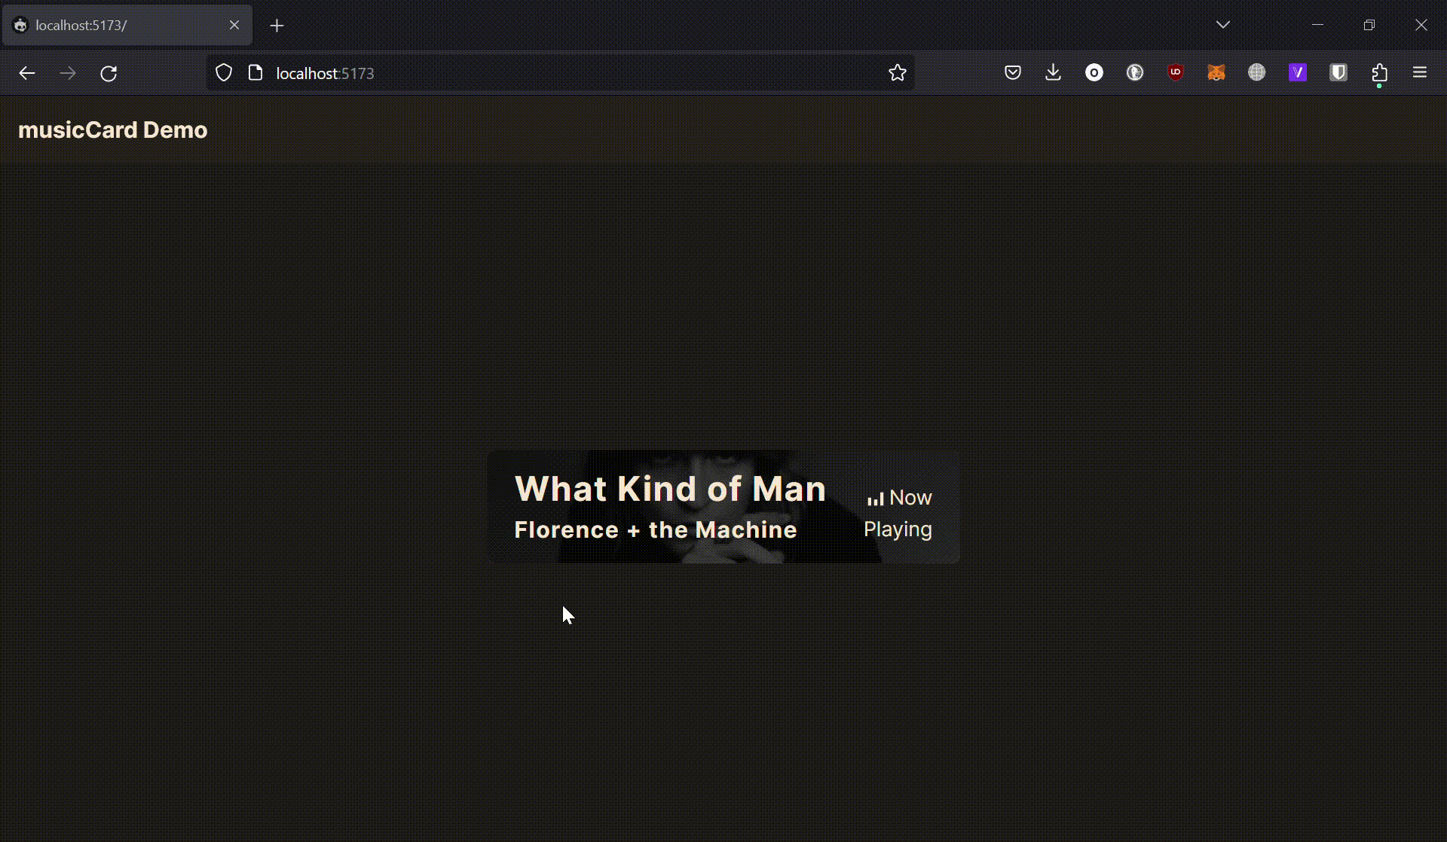
Task: Click the purple V extension icon
Action: click(1297, 72)
